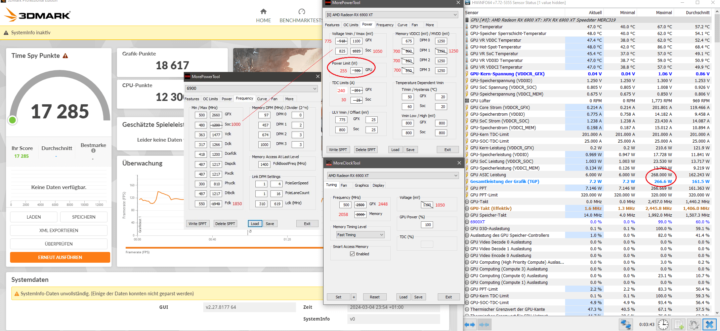This screenshot has width=720, height=331.
Task: Click the gauge icon above BENCHMARKTESTS
Action: pyautogui.click(x=302, y=12)
